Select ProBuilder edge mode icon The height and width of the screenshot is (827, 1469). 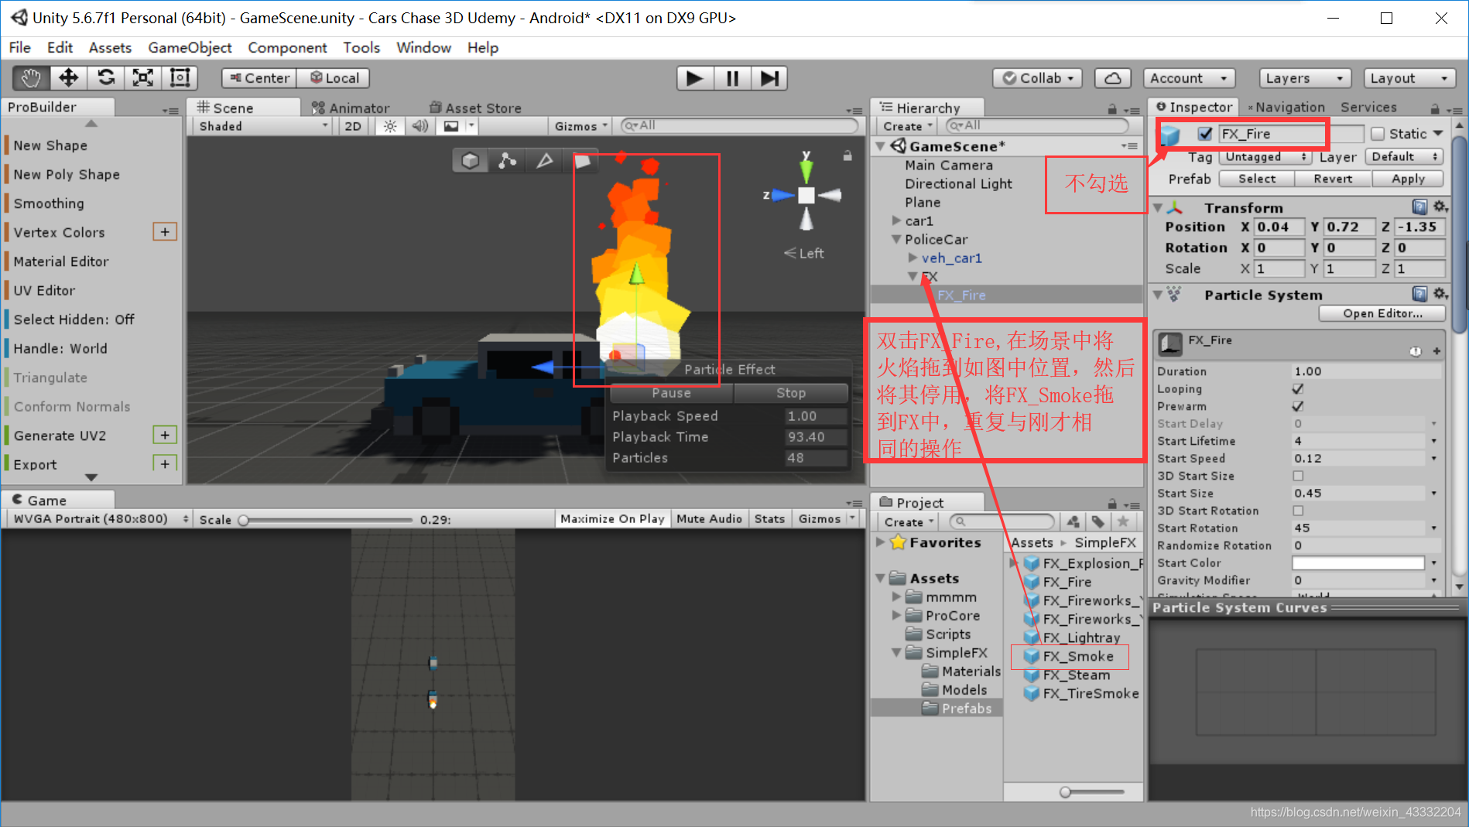coord(545,160)
